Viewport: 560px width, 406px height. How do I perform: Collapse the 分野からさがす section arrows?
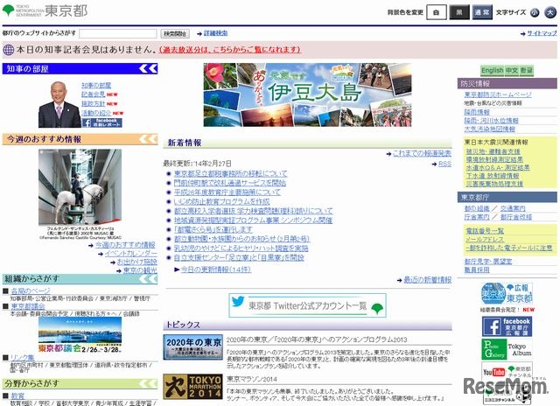[148, 383]
